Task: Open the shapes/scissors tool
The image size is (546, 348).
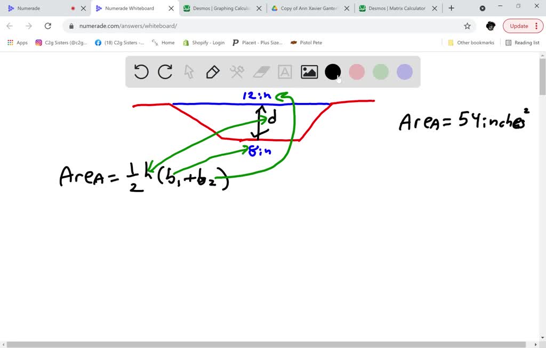Action: (x=237, y=72)
